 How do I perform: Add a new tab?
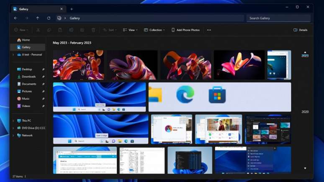(72, 9)
